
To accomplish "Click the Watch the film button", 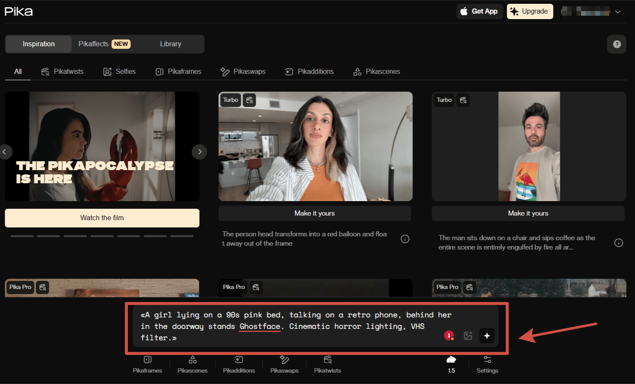I will click(102, 218).
